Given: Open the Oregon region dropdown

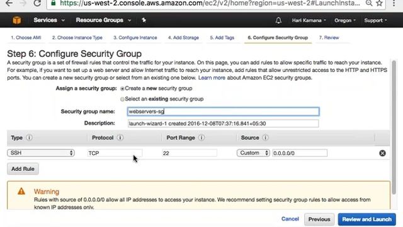Looking at the screenshot, I should click(345, 20).
